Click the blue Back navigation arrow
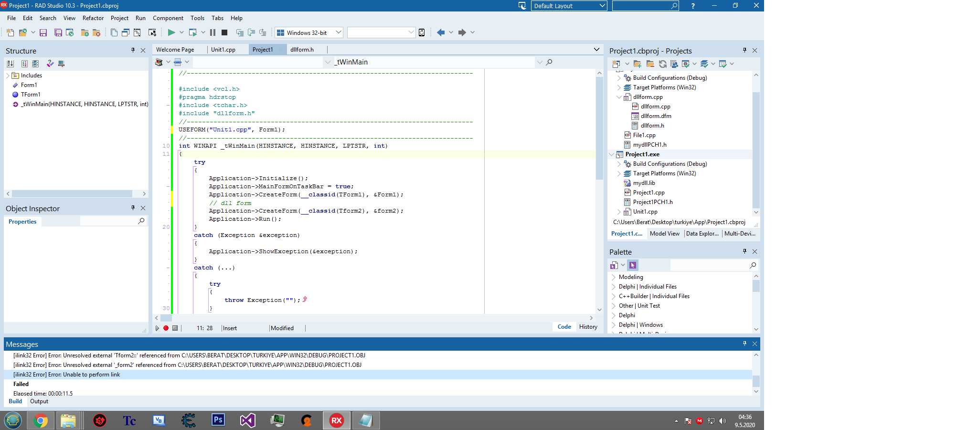This screenshot has width=978, height=430. (440, 32)
